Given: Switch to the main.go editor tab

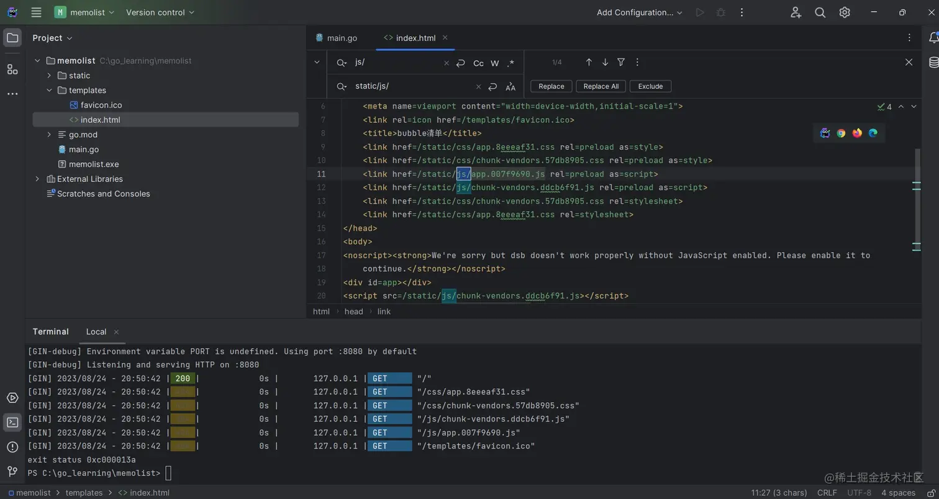Looking at the screenshot, I should 342,38.
